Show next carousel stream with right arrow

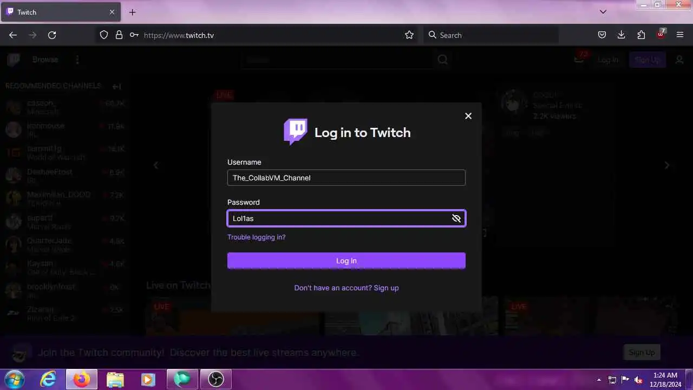pos(667,165)
